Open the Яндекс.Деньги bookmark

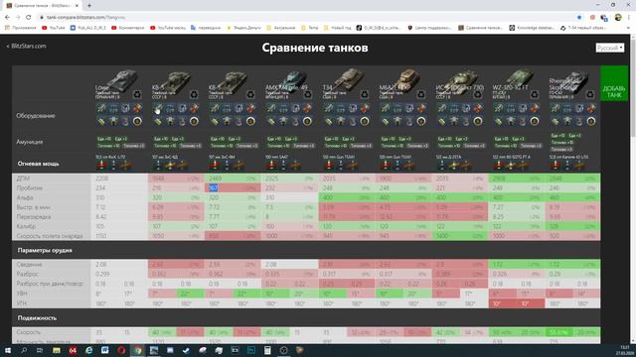point(243,28)
